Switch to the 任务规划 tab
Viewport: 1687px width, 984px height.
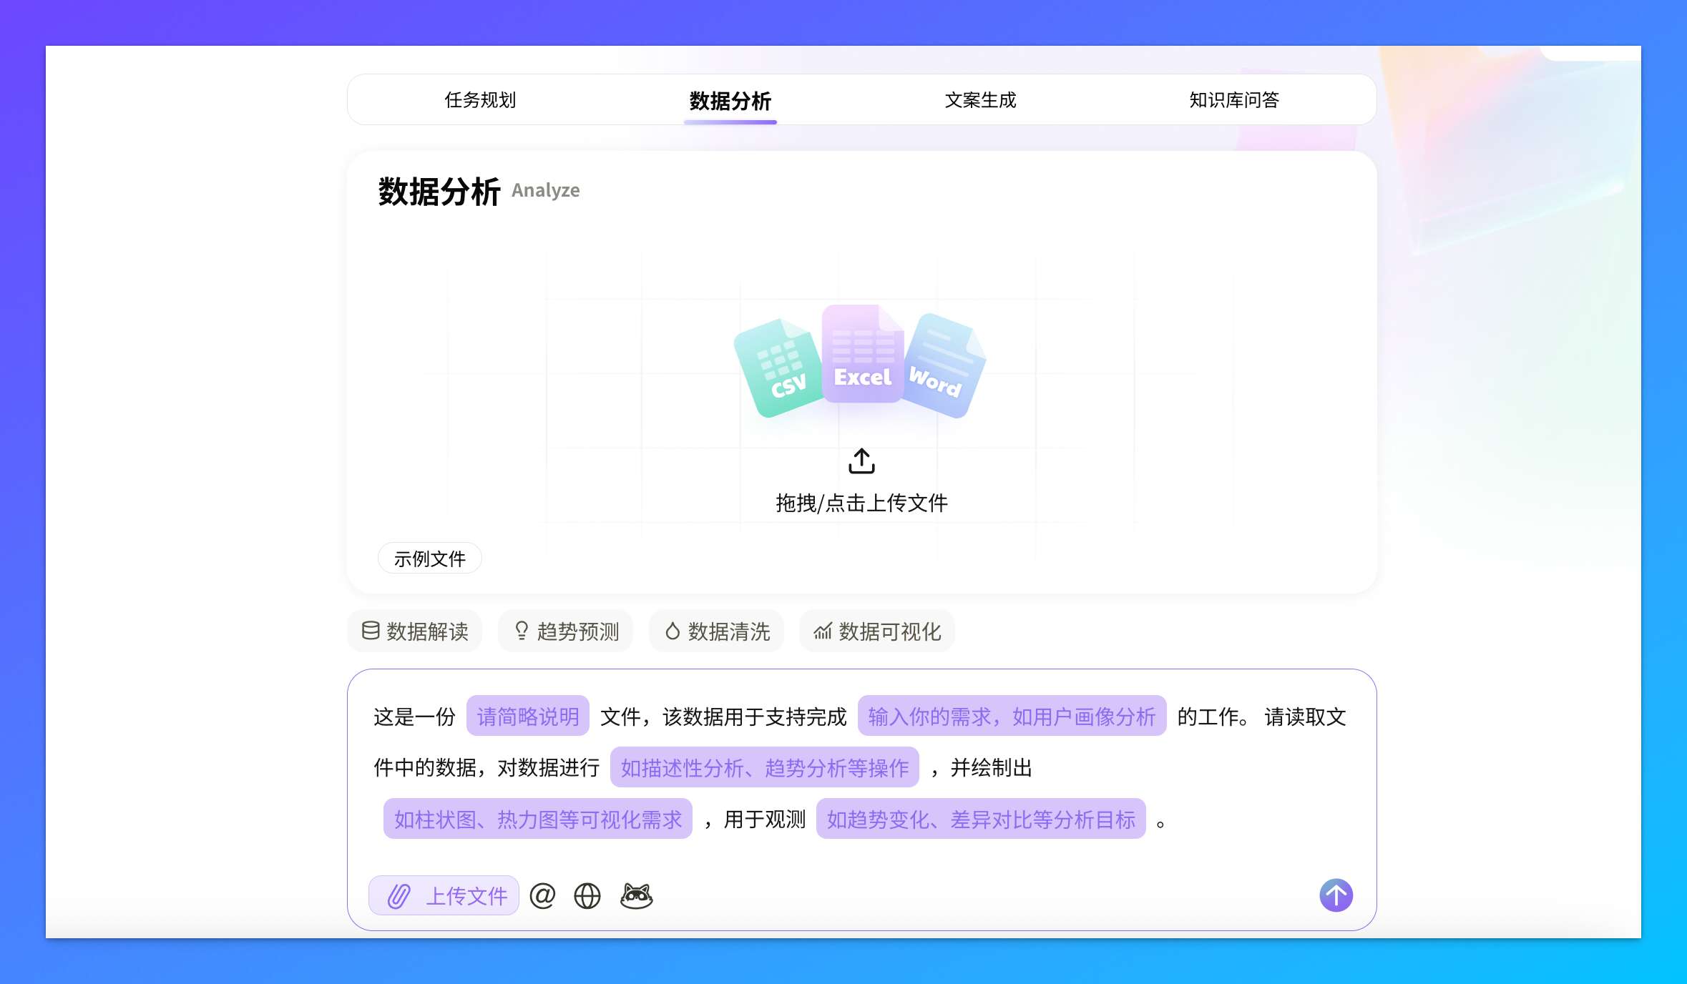[480, 100]
